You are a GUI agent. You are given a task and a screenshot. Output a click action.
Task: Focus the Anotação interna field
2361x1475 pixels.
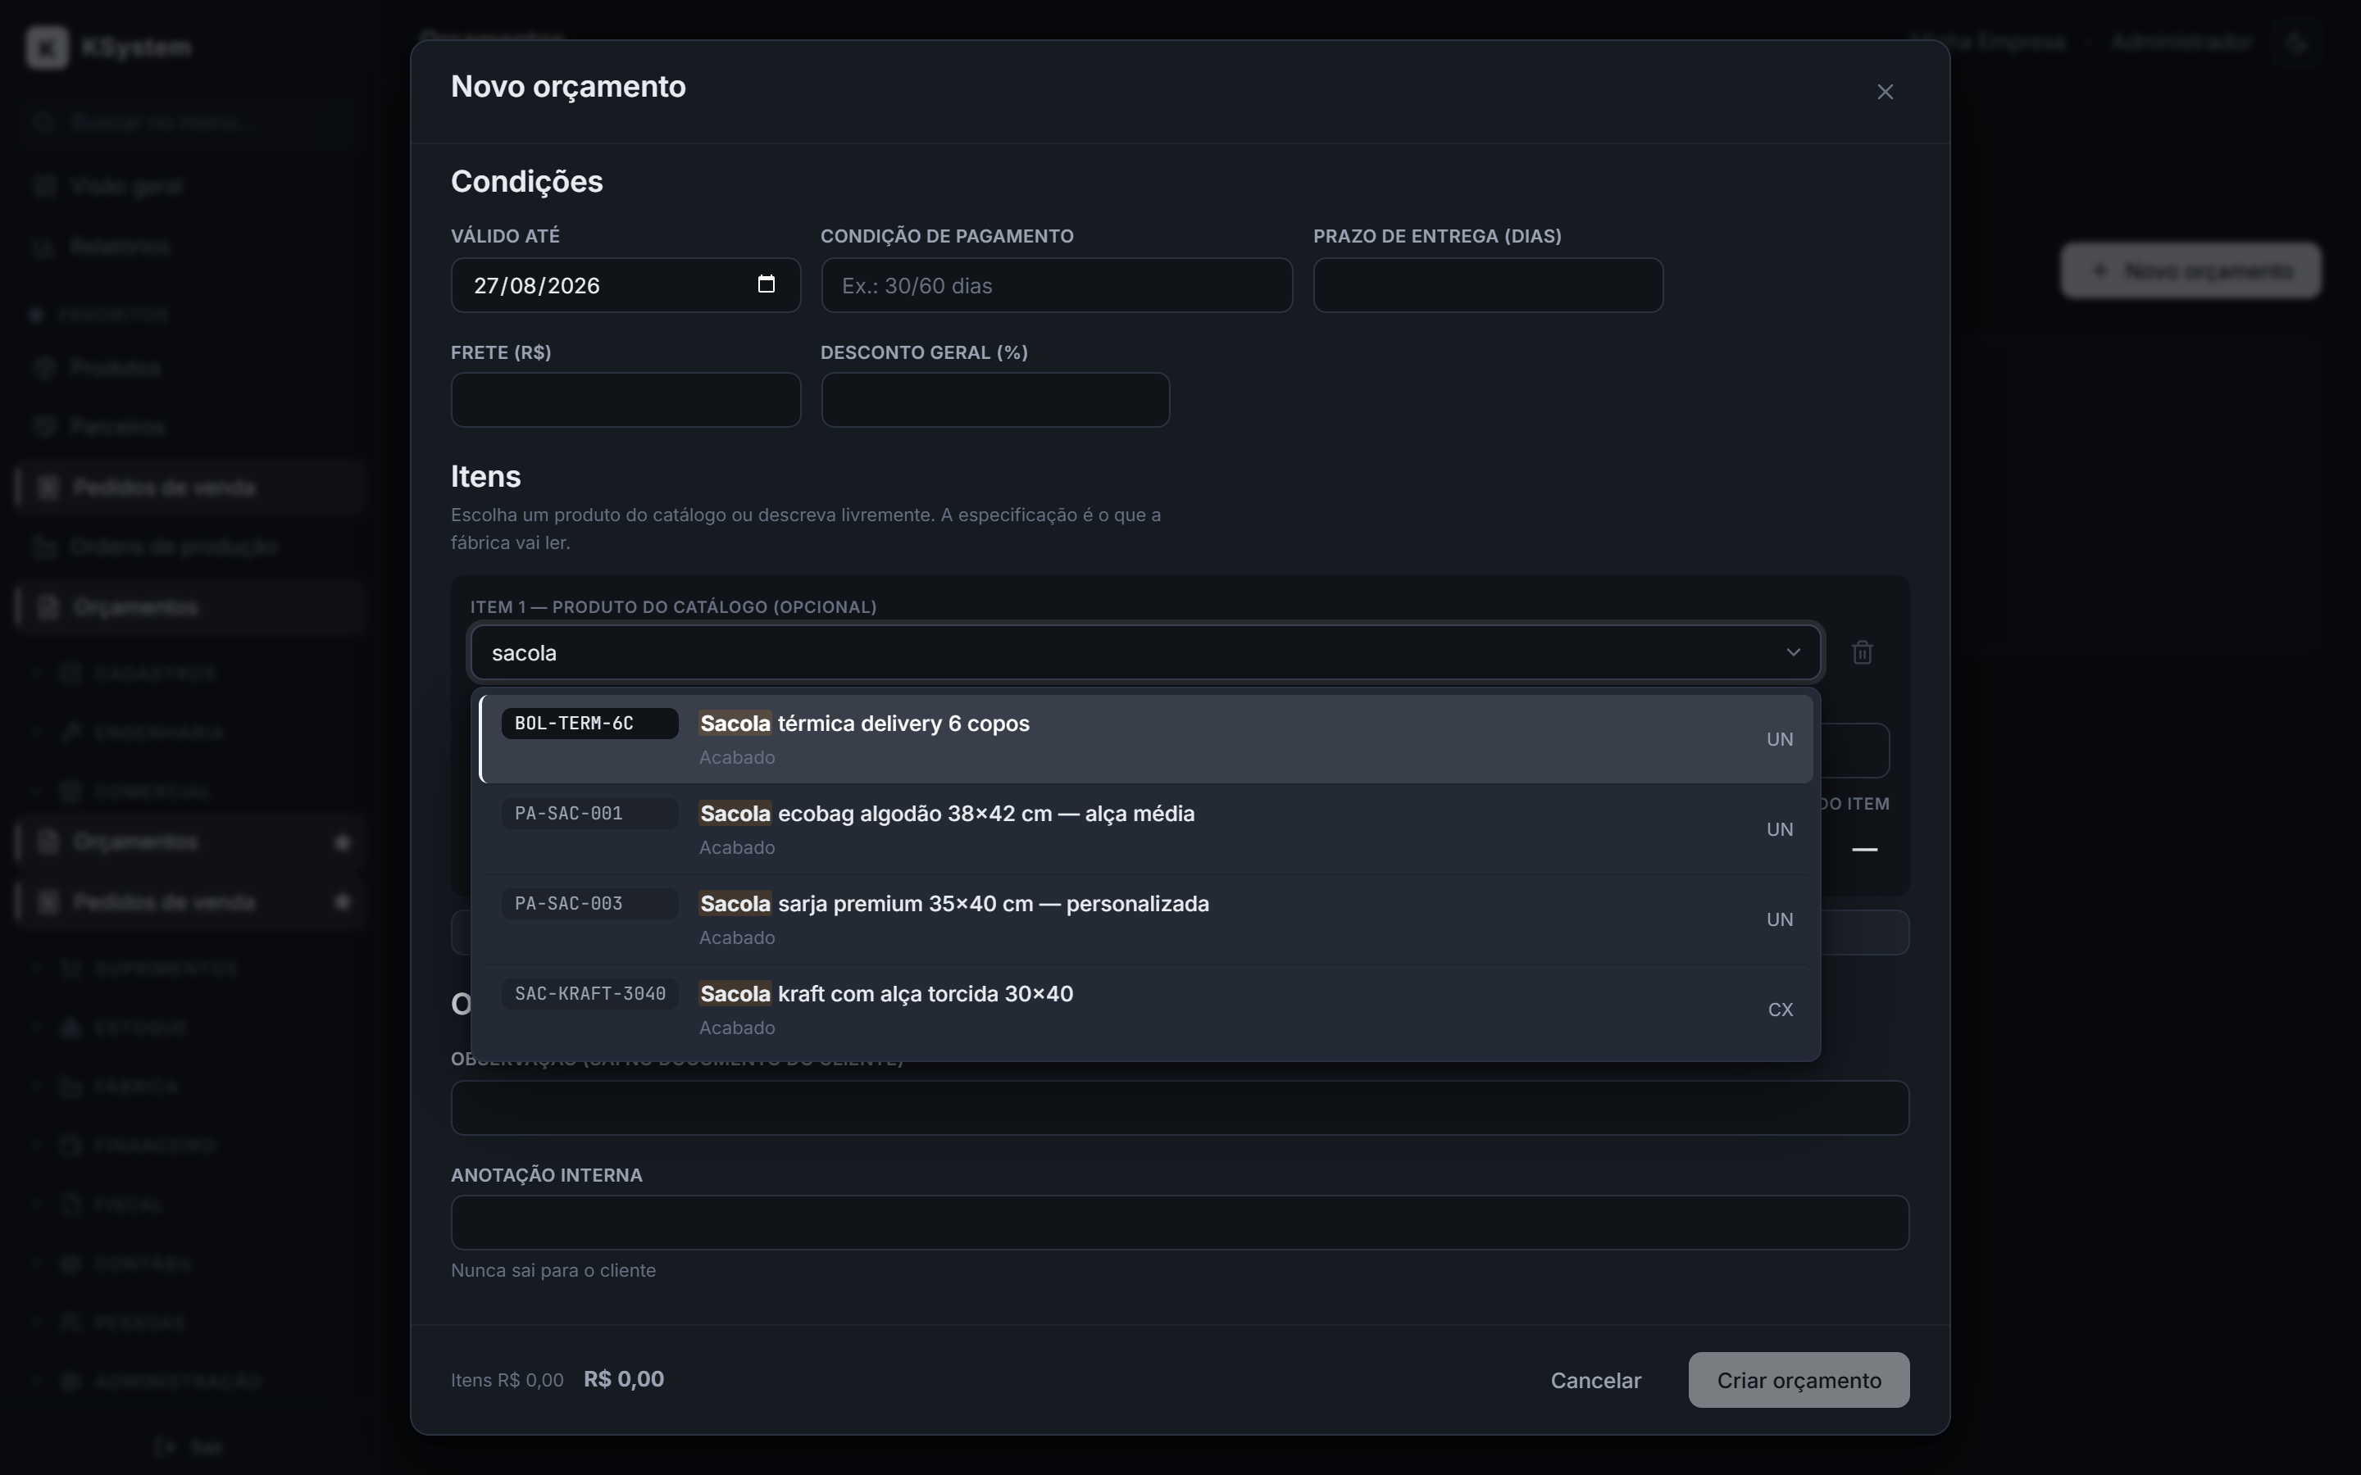point(1180,1223)
